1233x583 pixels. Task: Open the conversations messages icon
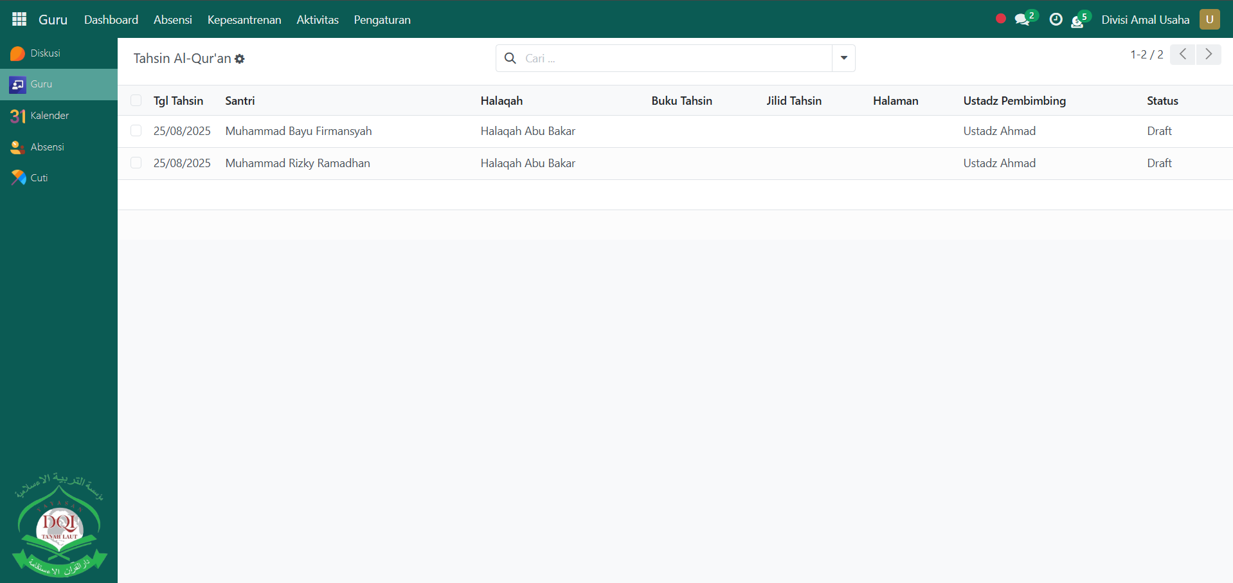tap(1022, 20)
